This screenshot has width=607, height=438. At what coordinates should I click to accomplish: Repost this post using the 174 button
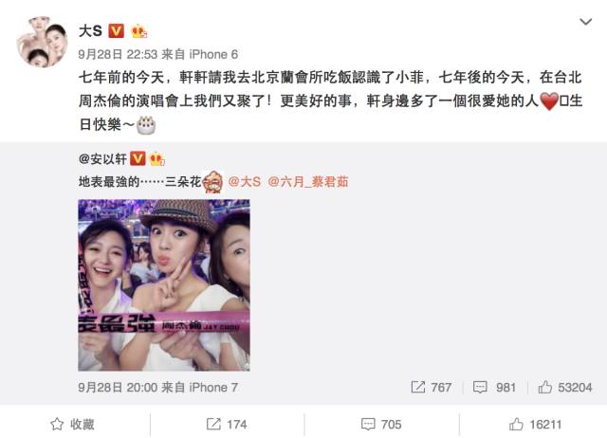[x=227, y=424]
